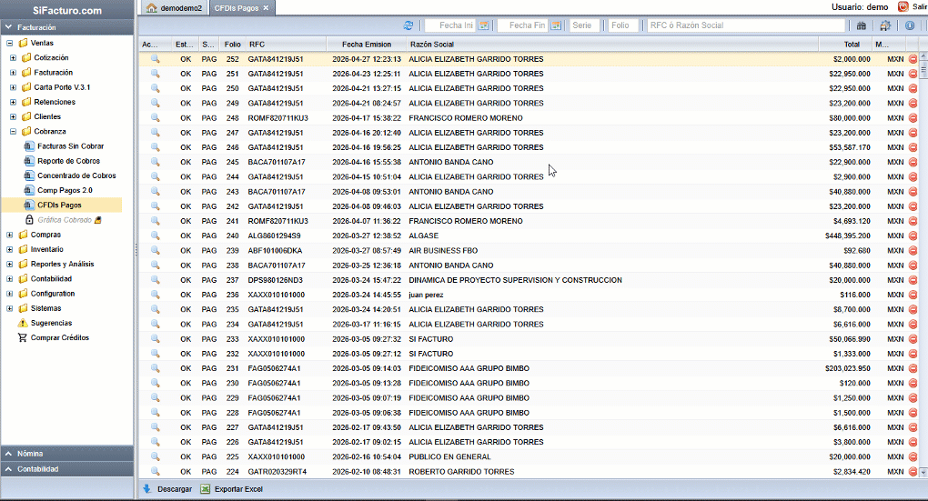Expand the Compras folder
Viewport: 928px width, 501px height.
click(10, 235)
